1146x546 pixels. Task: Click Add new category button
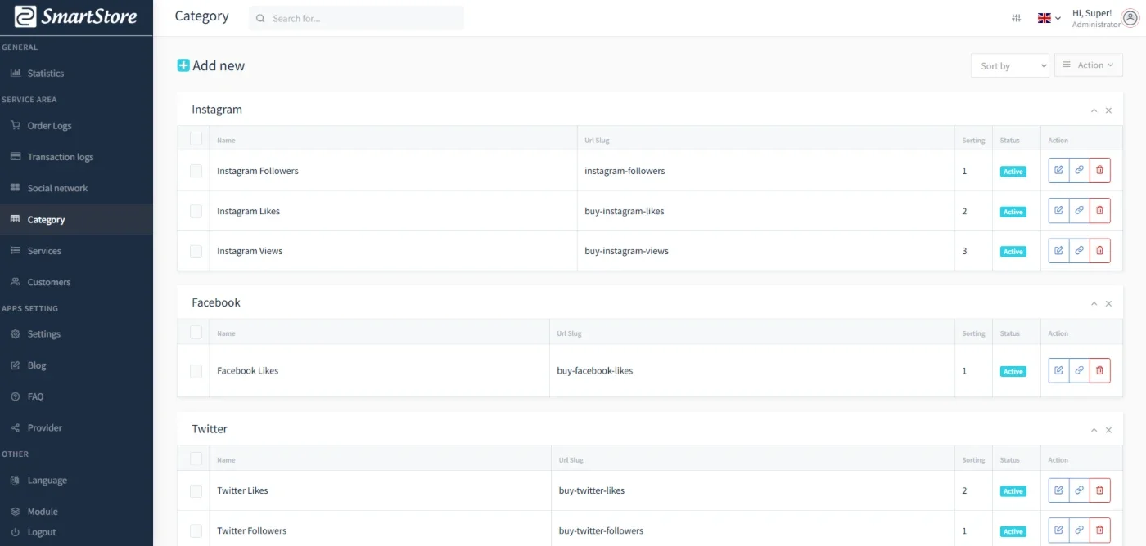[x=211, y=65]
